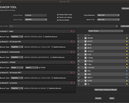The height and width of the screenshot is (103, 129).
Task: Solo the V-Rev track
Action: pyautogui.click(x=85, y=64)
